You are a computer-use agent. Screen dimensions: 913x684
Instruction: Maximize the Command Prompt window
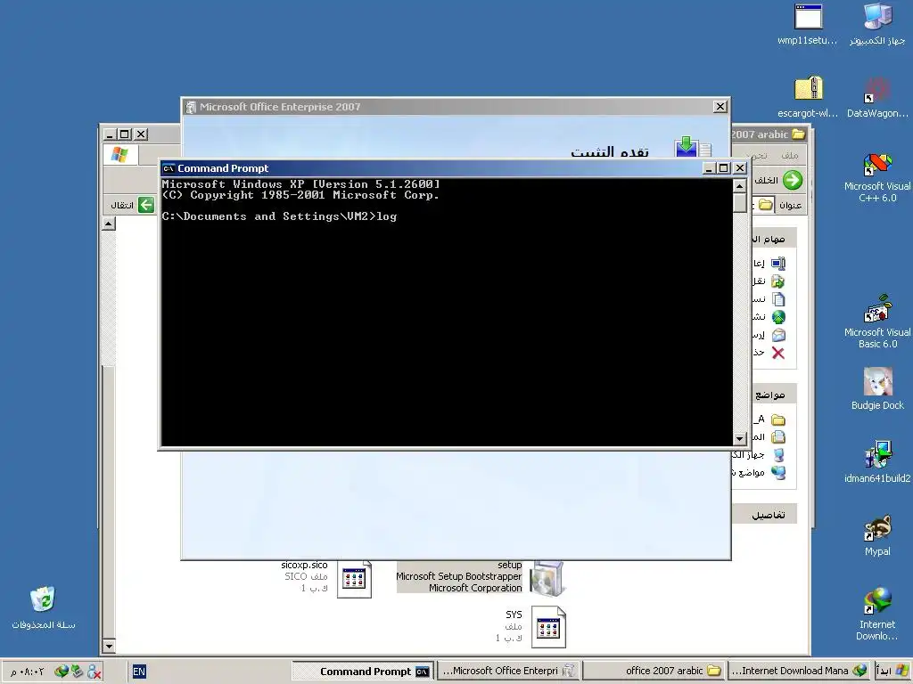tap(724, 168)
